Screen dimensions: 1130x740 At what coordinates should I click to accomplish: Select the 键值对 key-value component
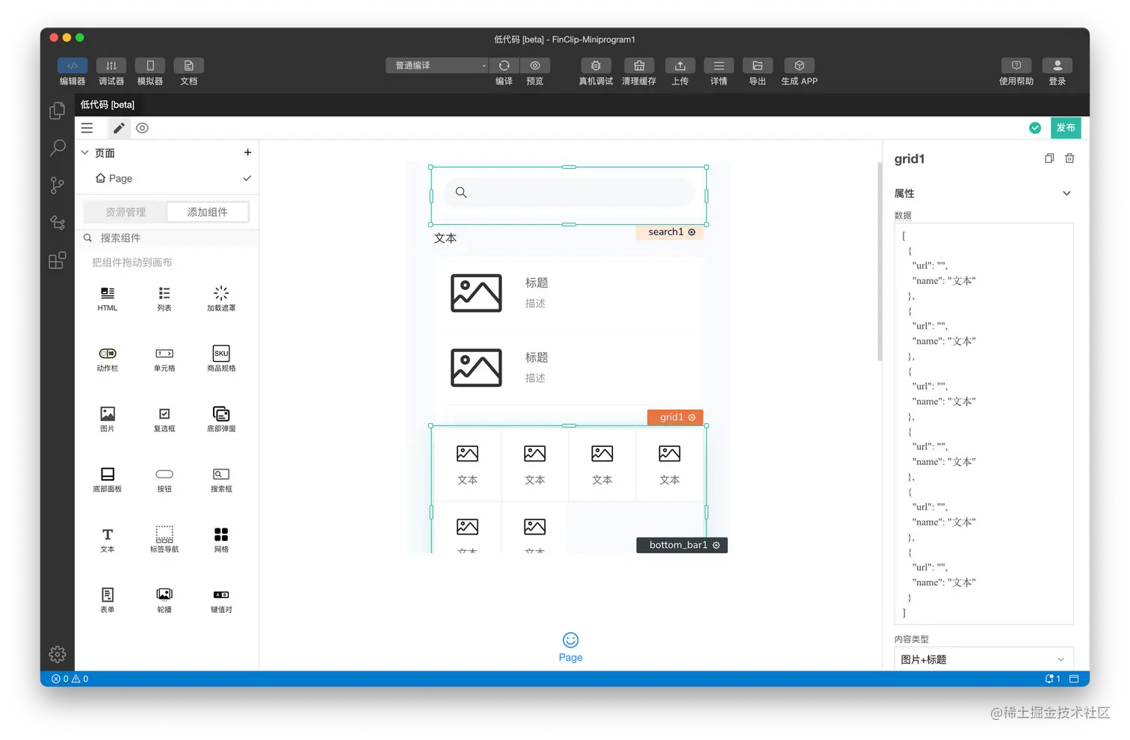coord(221,601)
